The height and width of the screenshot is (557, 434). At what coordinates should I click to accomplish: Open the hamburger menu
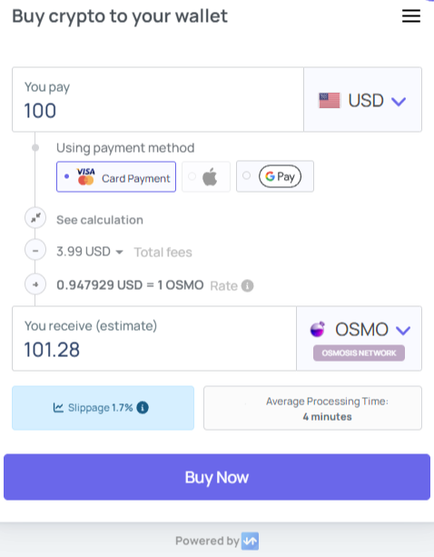(411, 16)
